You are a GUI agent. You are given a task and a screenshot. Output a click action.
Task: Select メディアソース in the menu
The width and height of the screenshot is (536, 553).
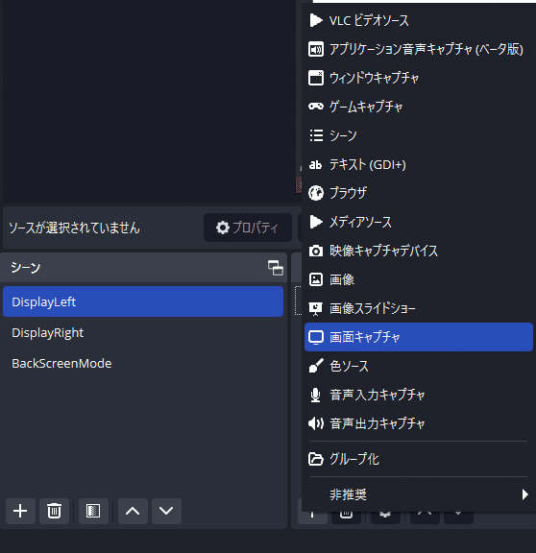(x=419, y=222)
